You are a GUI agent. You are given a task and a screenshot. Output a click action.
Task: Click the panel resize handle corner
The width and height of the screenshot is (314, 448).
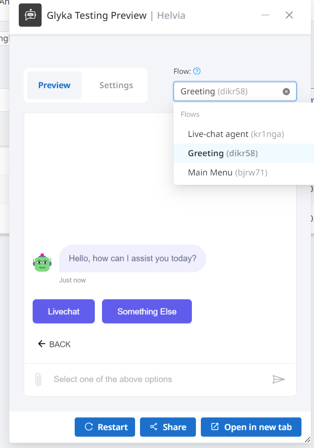307,439
